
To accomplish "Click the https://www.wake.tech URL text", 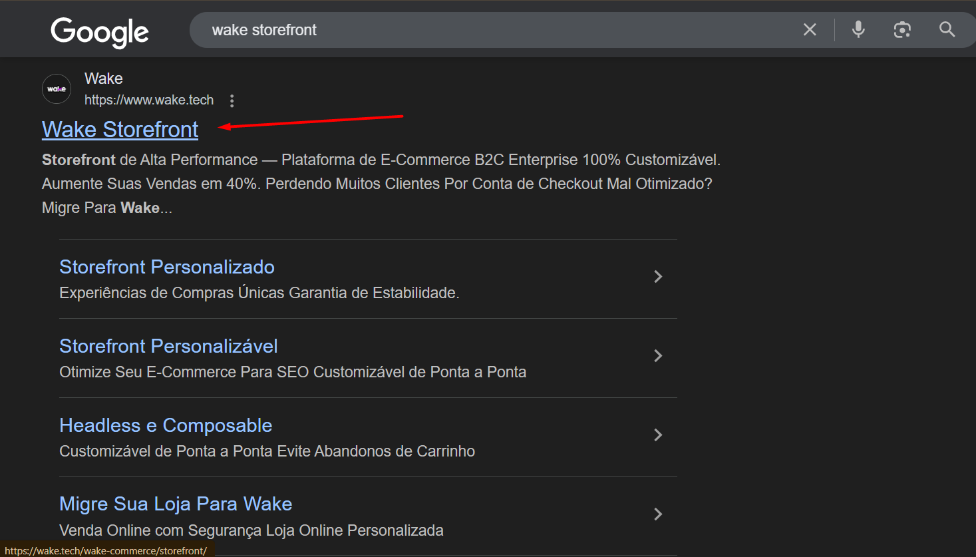I will click(149, 100).
